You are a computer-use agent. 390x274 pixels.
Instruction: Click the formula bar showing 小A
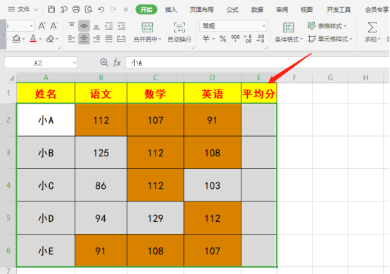click(258, 63)
